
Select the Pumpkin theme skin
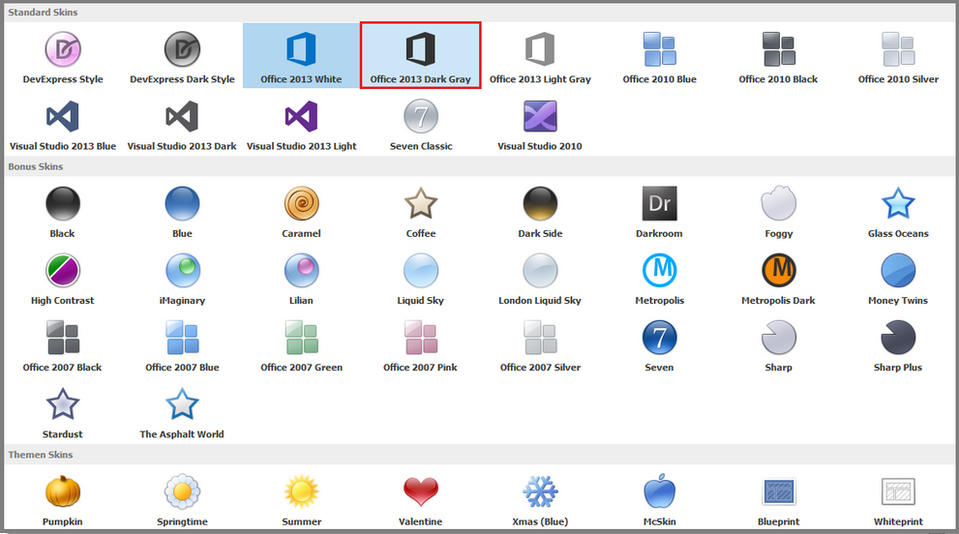coord(63,499)
